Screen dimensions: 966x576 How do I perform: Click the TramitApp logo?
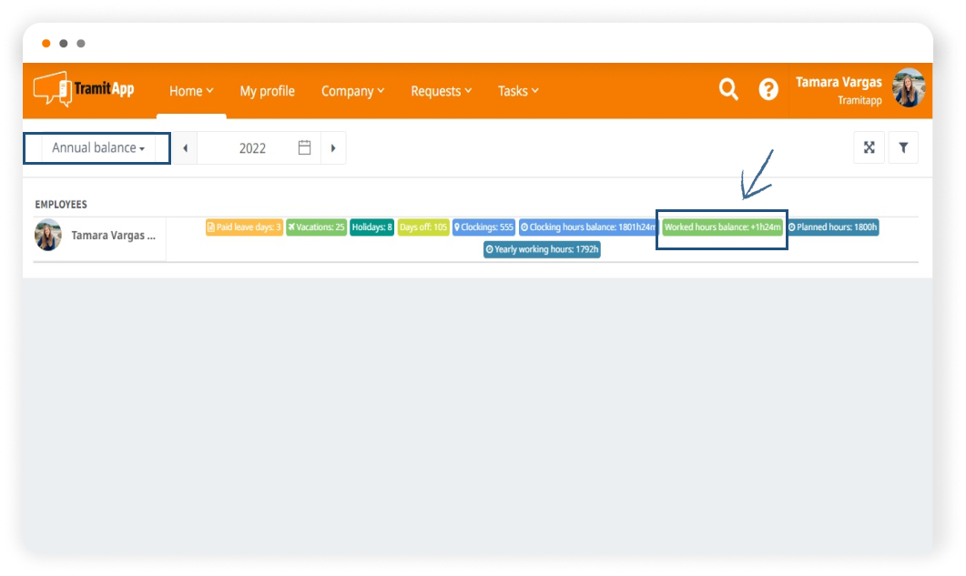84,89
